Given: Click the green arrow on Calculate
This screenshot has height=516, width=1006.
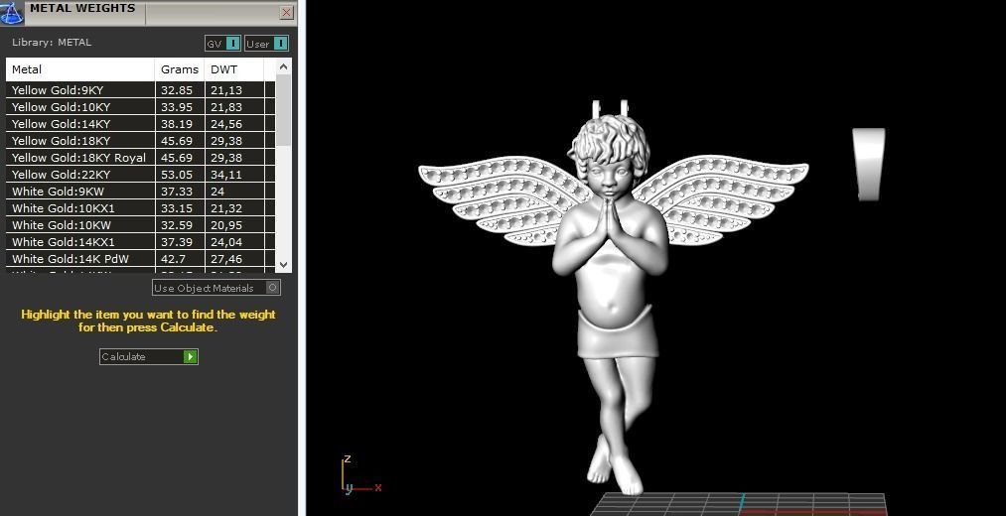Looking at the screenshot, I should click(190, 356).
